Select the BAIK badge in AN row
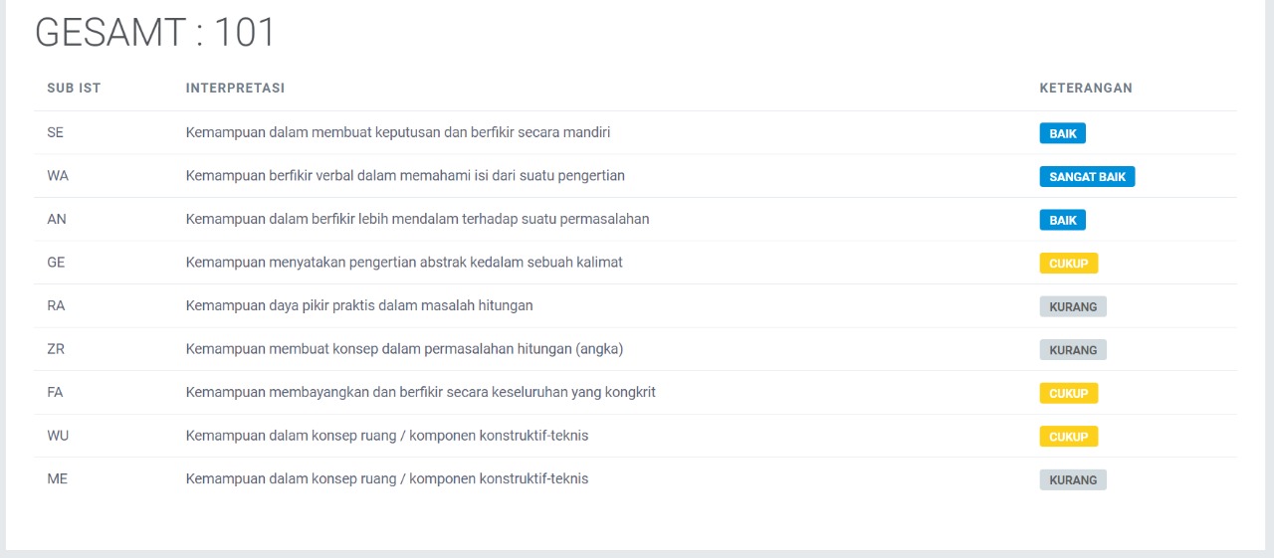Image resolution: width=1274 pixels, height=558 pixels. (1062, 220)
